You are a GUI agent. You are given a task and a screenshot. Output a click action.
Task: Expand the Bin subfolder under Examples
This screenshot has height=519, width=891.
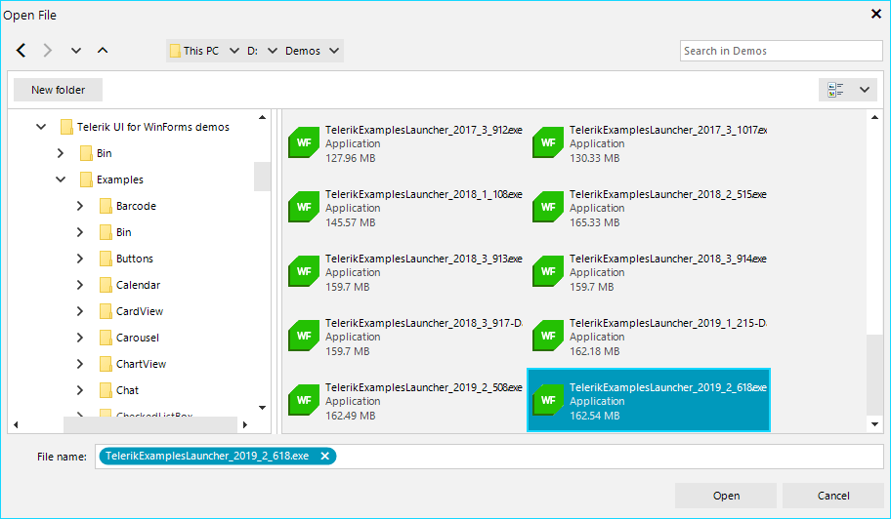79,232
